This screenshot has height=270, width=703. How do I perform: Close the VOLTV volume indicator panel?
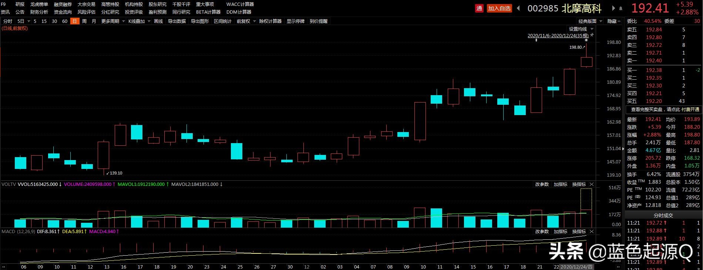[x=592, y=184]
